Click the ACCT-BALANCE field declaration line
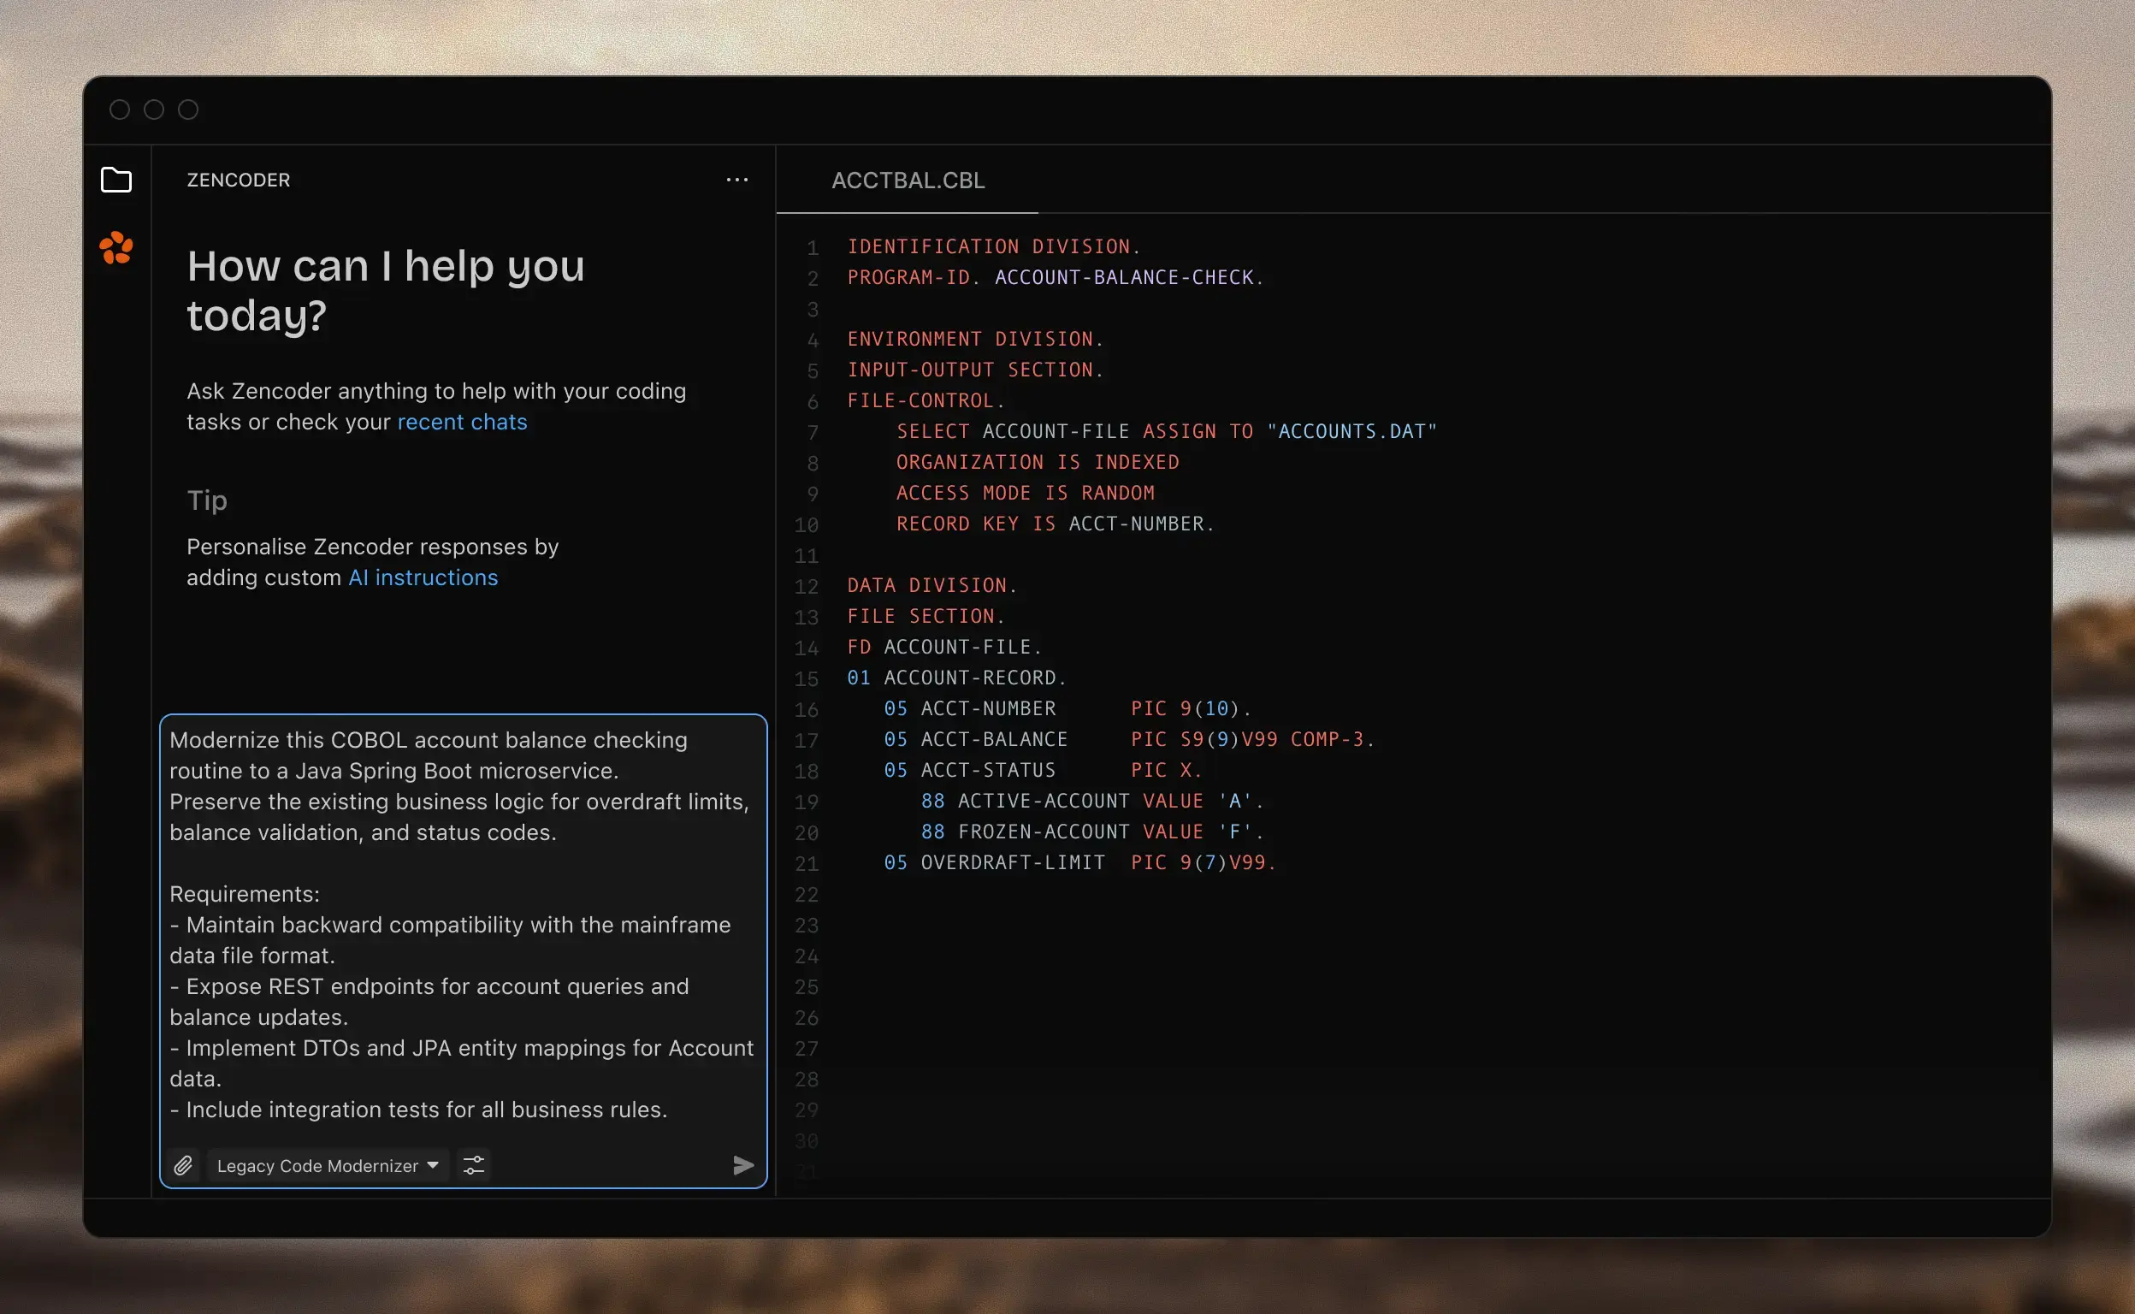The width and height of the screenshot is (2135, 1314). [993, 740]
